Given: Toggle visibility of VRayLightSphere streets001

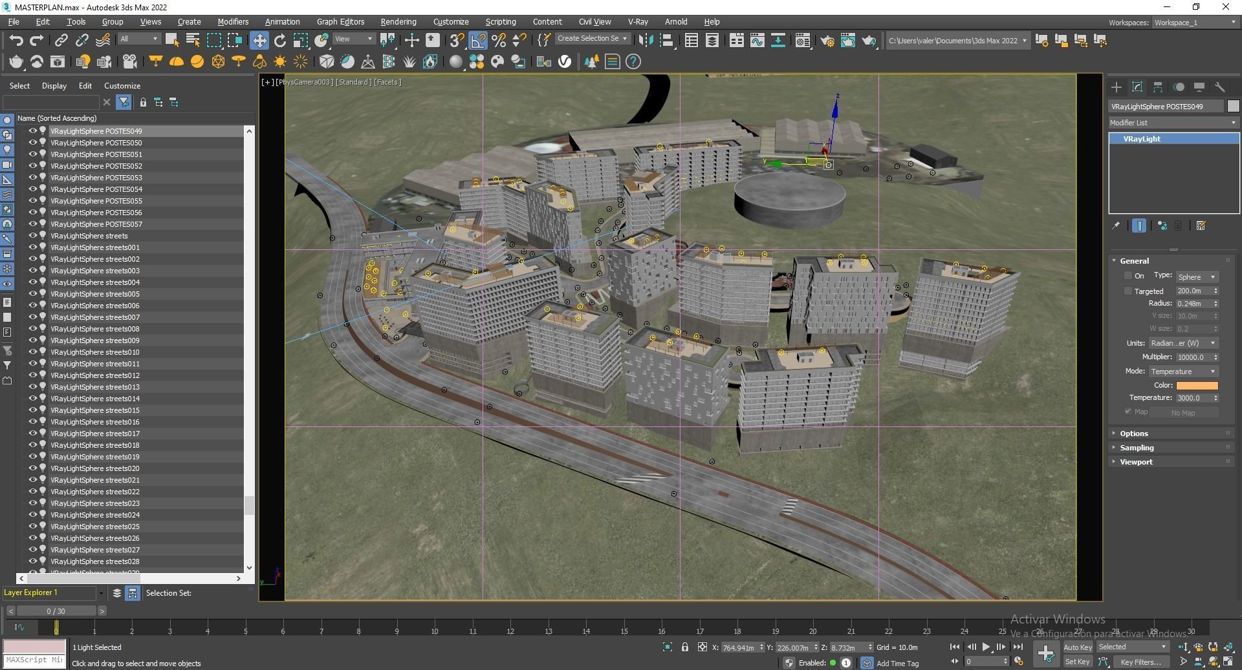Looking at the screenshot, I should (32, 247).
